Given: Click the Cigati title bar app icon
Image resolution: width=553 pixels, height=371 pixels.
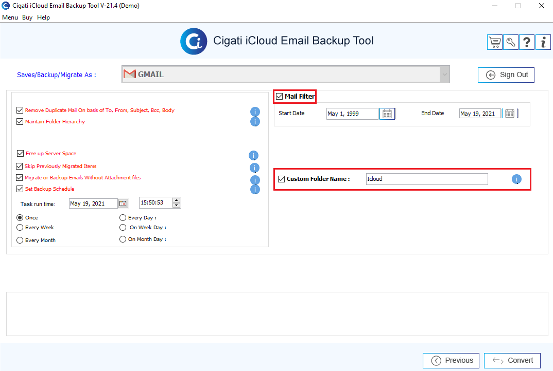Looking at the screenshot, I should (6, 6).
